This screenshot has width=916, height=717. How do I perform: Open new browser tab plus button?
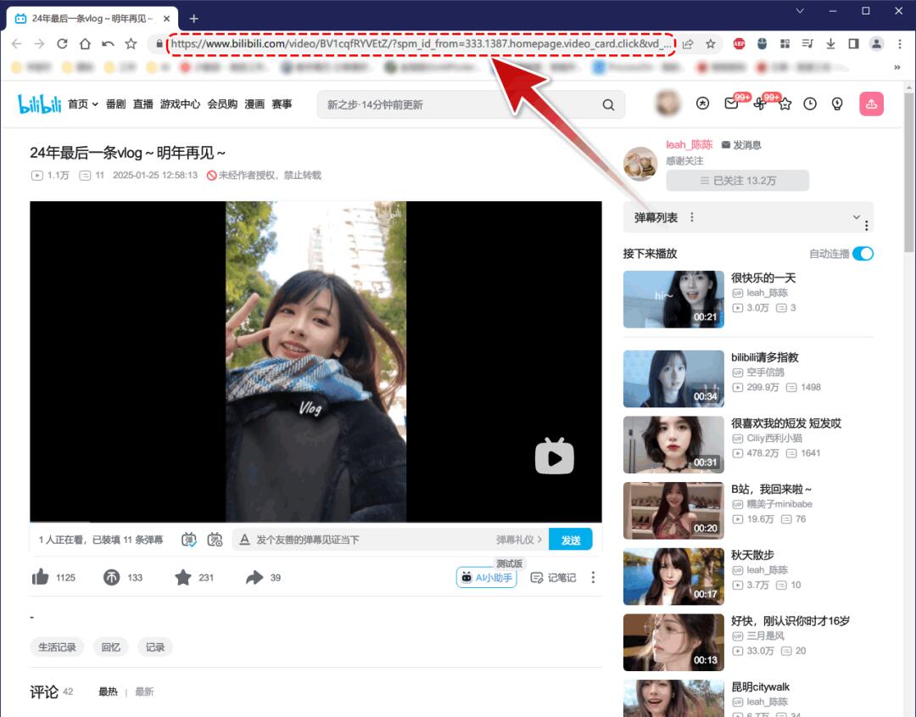[194, 19]
